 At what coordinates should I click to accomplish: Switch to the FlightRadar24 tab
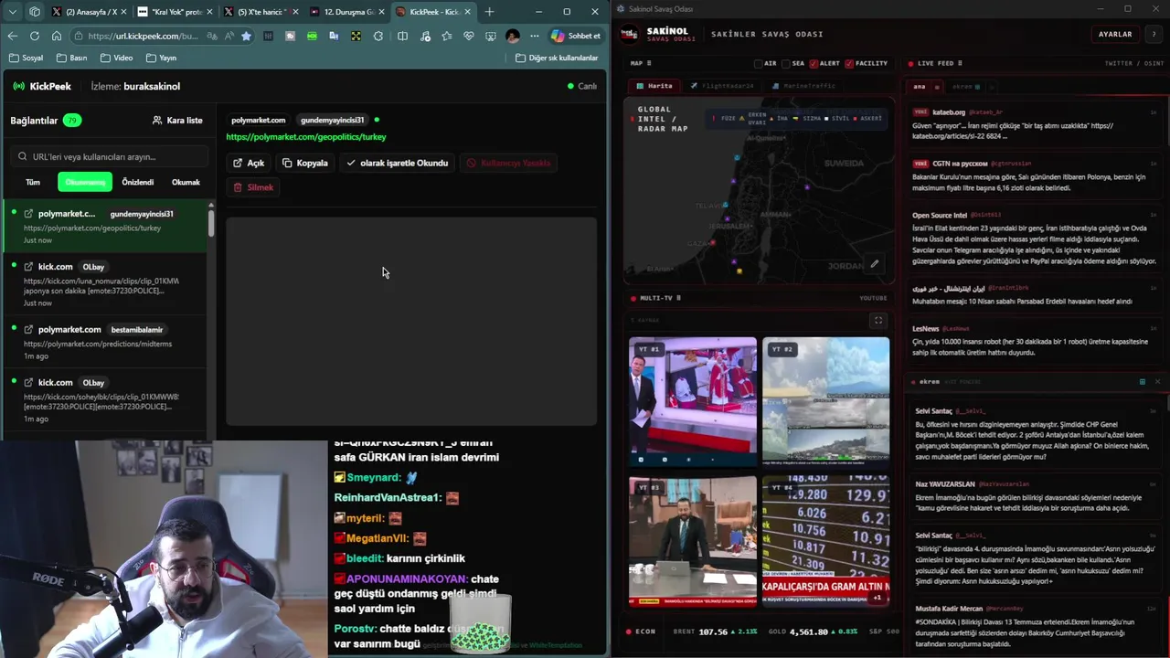(722, 86)
